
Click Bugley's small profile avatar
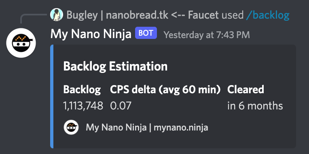pyautogui.click(x=57, y=15)
